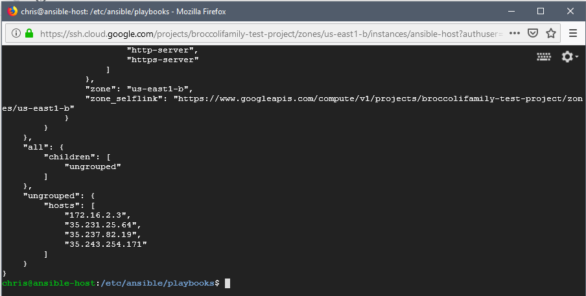
Task: Click the "35.231.25.64" host line
Action: (103, 225)
